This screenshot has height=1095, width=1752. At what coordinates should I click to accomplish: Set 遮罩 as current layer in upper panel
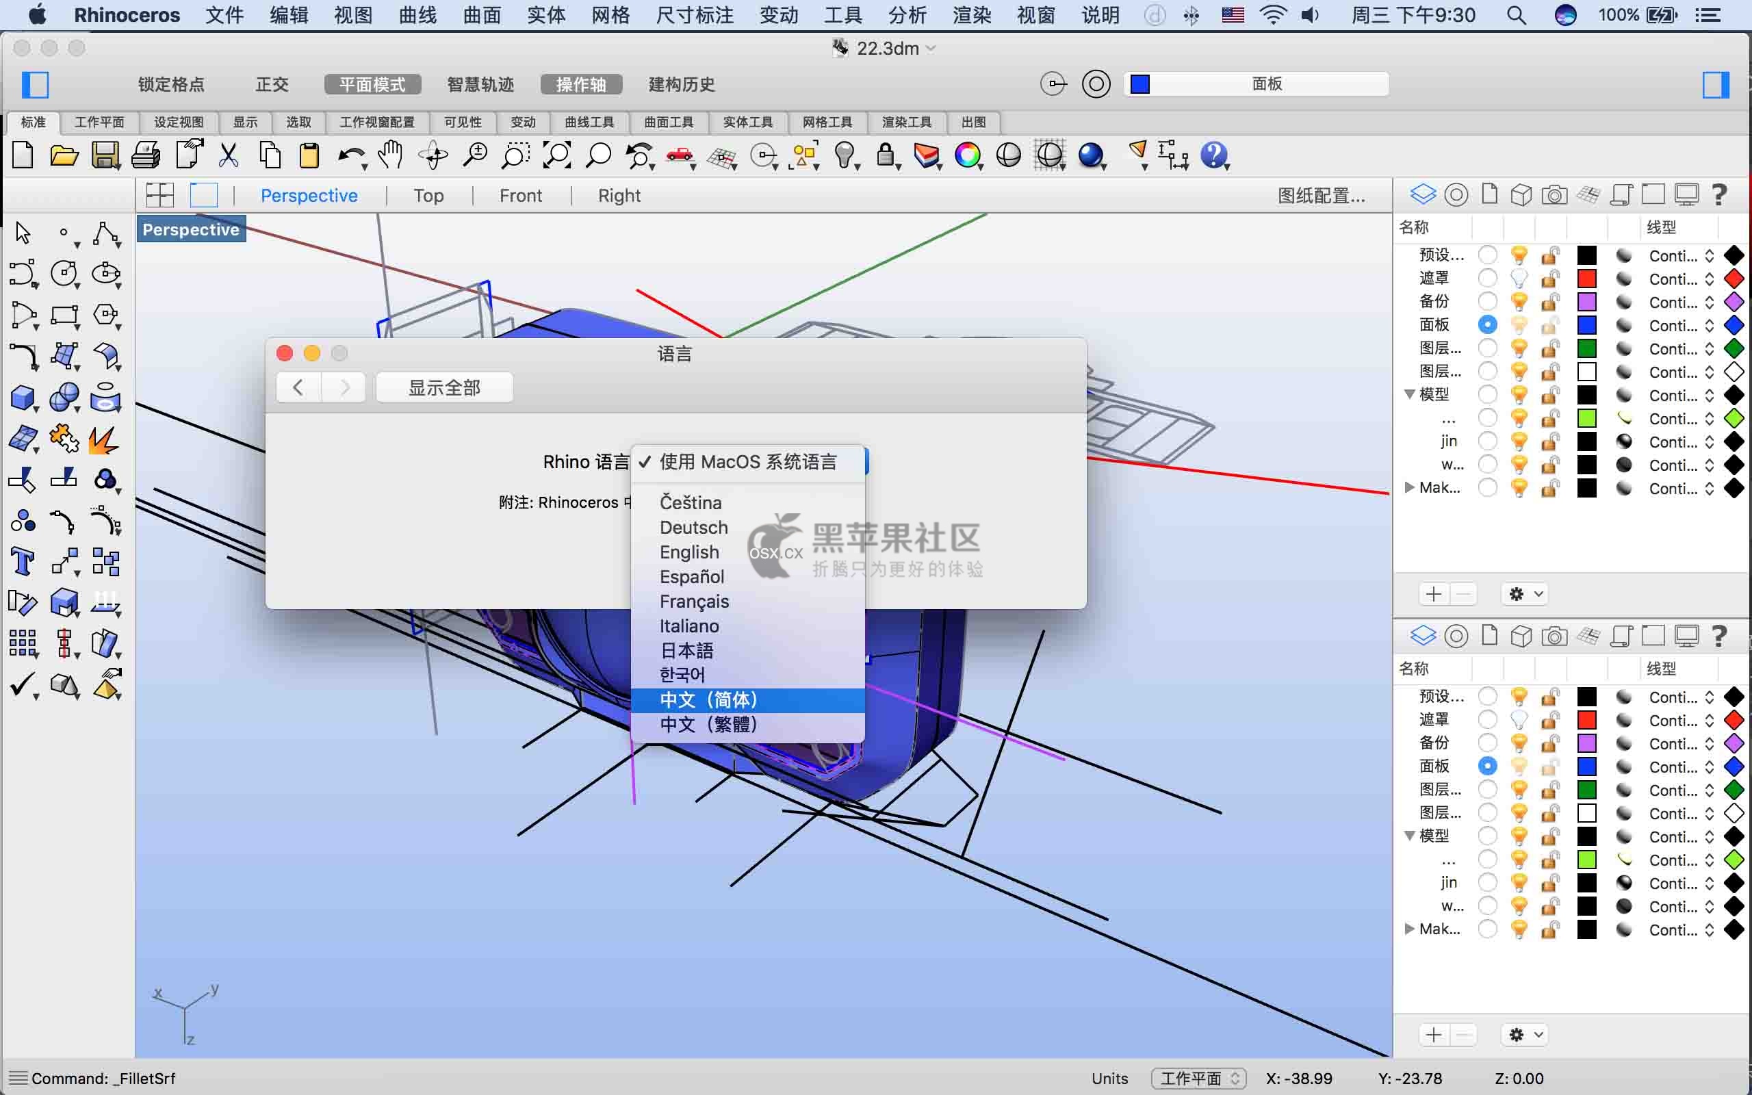(1488, 278)
